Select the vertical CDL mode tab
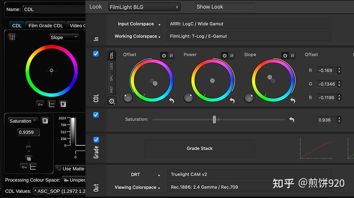The height and width of the screenshot is (198, 354). [112, 56]
